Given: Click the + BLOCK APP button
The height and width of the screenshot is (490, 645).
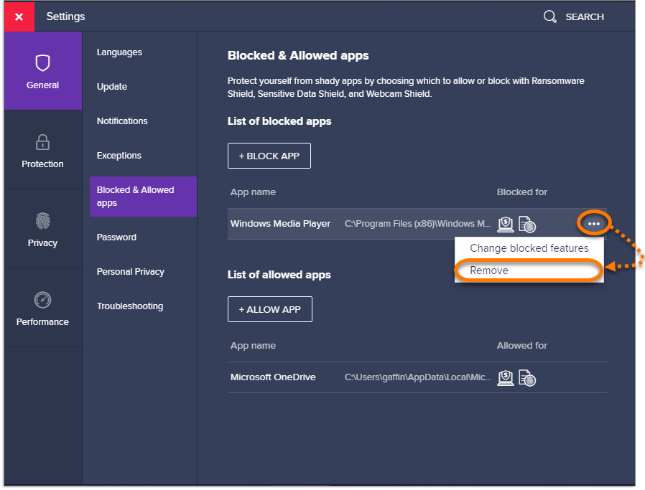Looking at the screenshot, I should click(x=269, y=156).
